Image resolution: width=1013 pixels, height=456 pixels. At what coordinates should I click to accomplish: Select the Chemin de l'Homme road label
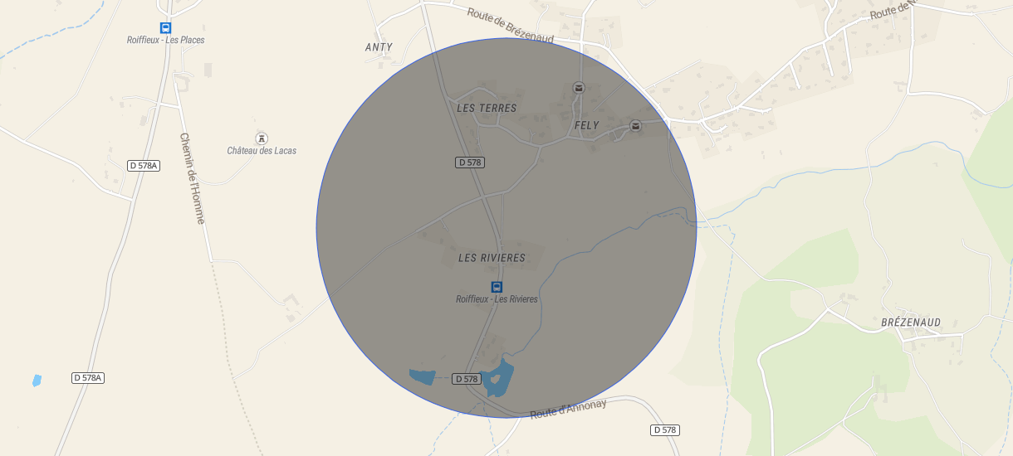coord(192,178)
